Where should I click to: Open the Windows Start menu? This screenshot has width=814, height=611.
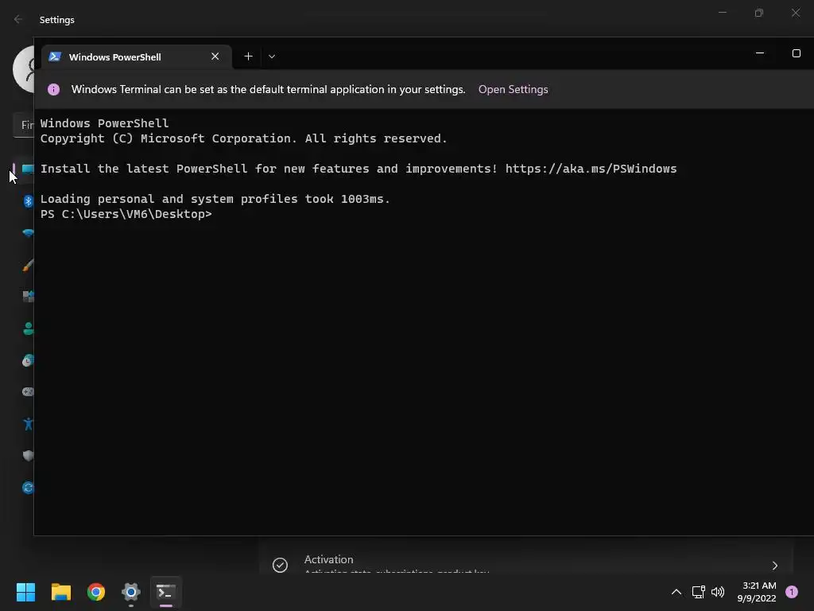pos(25,592)
